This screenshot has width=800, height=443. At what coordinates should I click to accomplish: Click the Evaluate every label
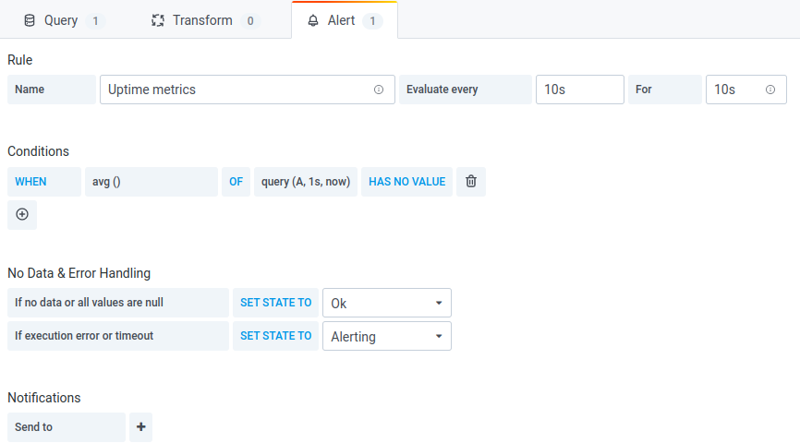pyautogui.click(x=466, y=90)
